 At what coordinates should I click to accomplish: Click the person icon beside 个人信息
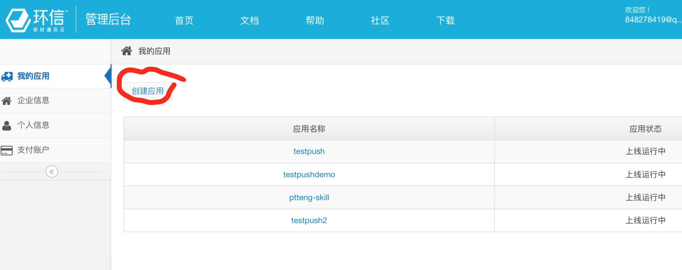coord(7,125)
